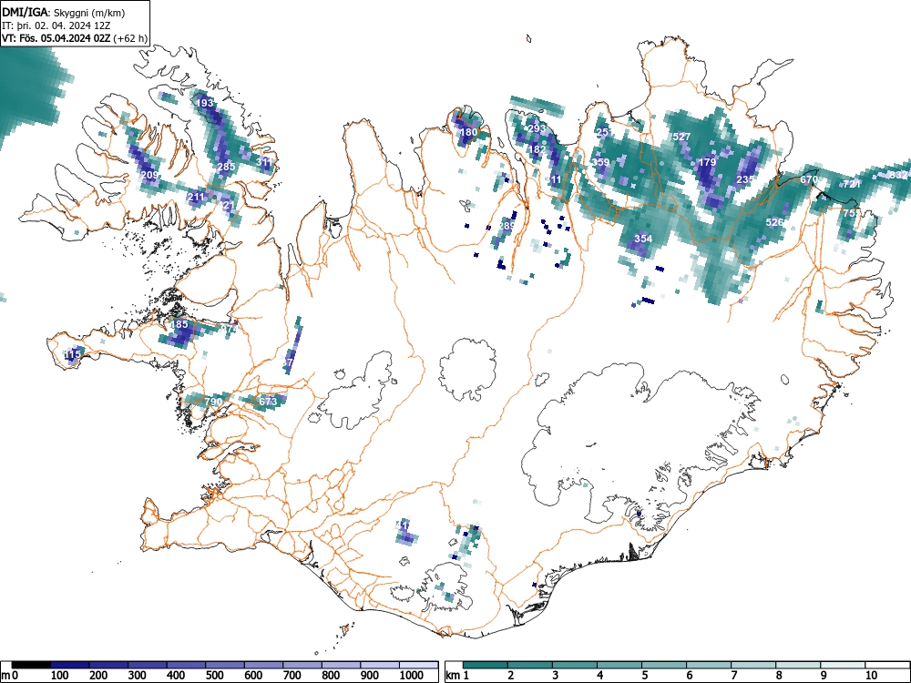Click the black swatch in the metre legend
Viewport: 911px width, 683px height.
click(x=31, y=665)
